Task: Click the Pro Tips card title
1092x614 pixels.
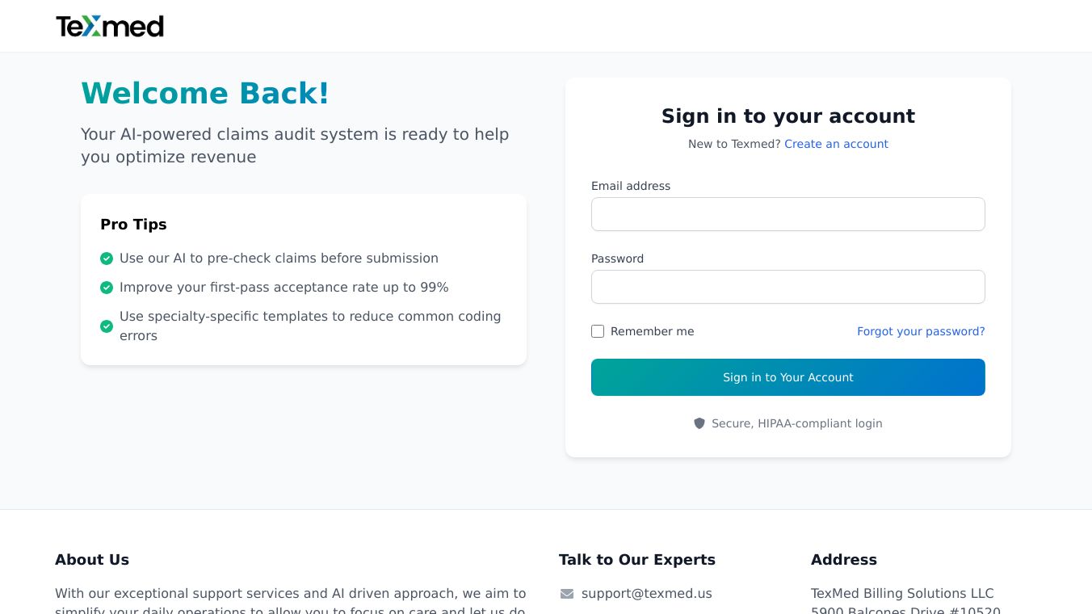Action: coord(133,225)
